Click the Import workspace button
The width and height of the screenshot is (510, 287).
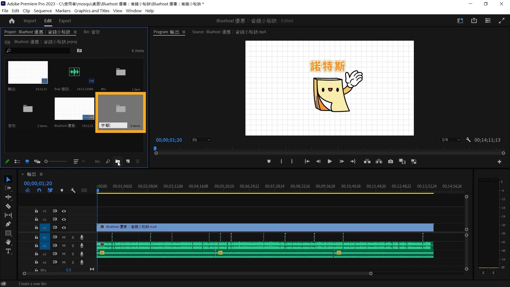(x=30, y=21)
